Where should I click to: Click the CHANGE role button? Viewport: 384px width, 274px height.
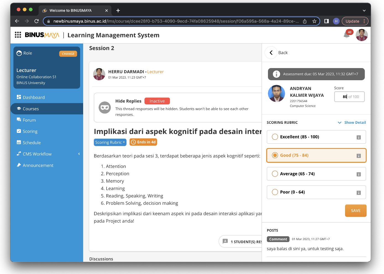[x=68, y=54]
